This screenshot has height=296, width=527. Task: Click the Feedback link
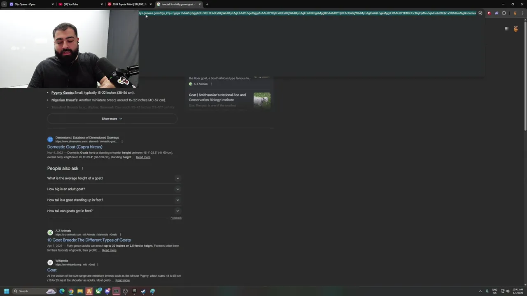[x=176, y=218]
